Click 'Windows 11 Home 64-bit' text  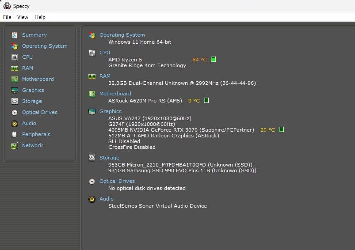[140, 42]
